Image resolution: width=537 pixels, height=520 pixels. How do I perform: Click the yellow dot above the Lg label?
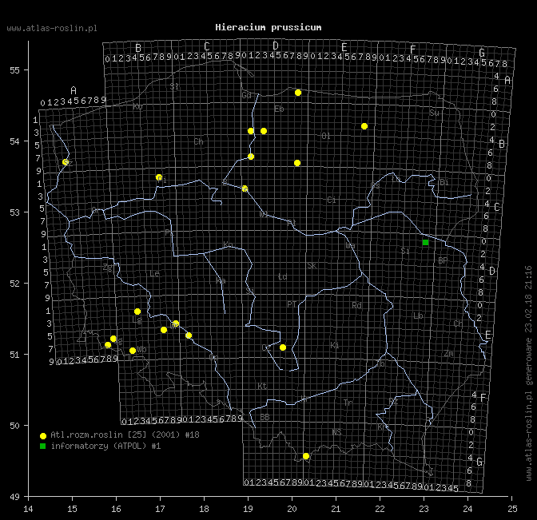[x=137, y=312]
